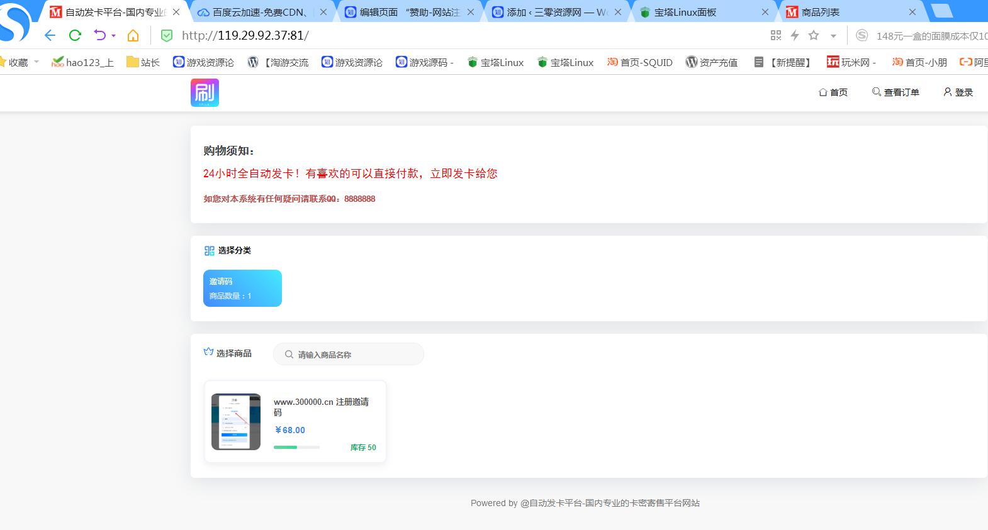Reload the page with green refresh icon

point(75,36)
